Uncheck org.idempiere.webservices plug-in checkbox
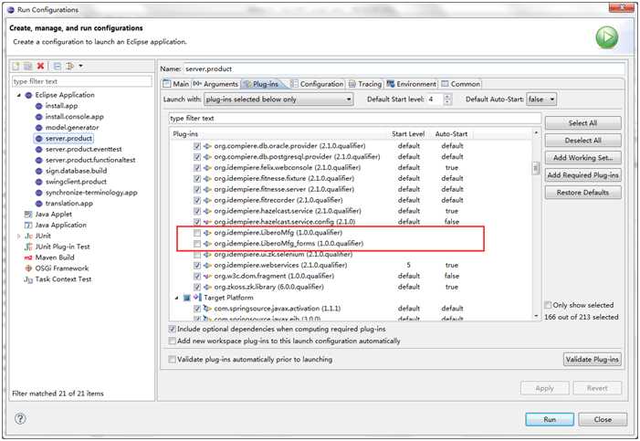The width and height of the screenshot is (640, 441). pos(197,265)
